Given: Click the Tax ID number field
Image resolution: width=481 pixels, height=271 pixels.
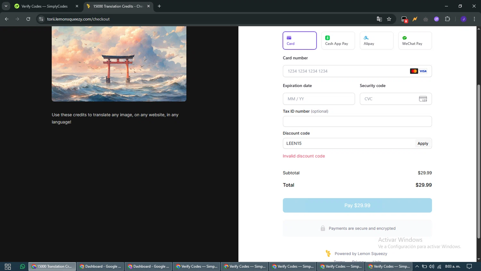Looking at the screenshot, I should pos(357,121).
